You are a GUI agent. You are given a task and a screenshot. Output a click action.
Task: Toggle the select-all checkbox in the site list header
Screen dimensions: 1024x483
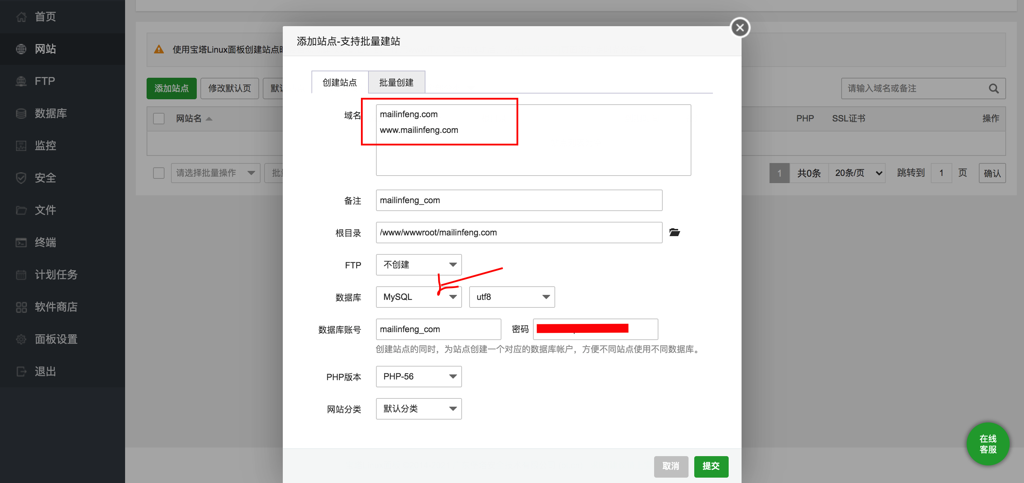click(x=159, y=118)
